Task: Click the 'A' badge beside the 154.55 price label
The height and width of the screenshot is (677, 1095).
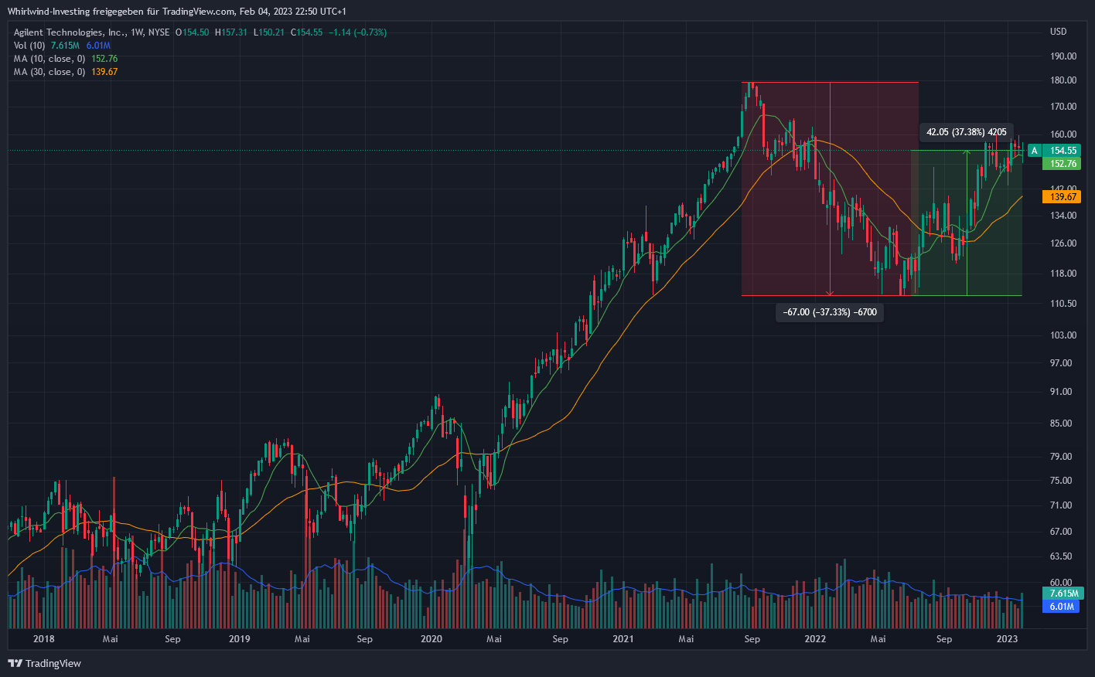Action: tap(1034, 151)
